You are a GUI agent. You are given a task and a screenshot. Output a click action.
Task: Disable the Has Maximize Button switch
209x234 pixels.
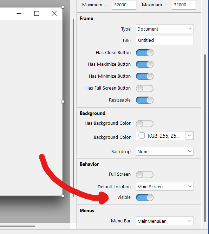[145, 64]
